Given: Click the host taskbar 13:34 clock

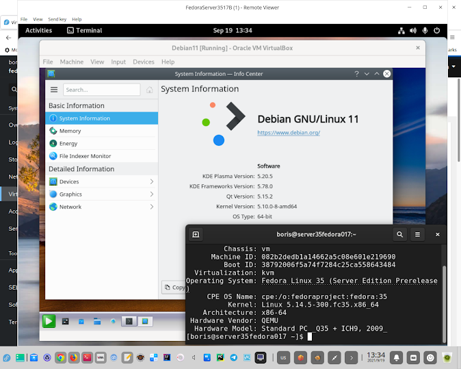Looking at the screenshot, I should click(x=376, y=357).
